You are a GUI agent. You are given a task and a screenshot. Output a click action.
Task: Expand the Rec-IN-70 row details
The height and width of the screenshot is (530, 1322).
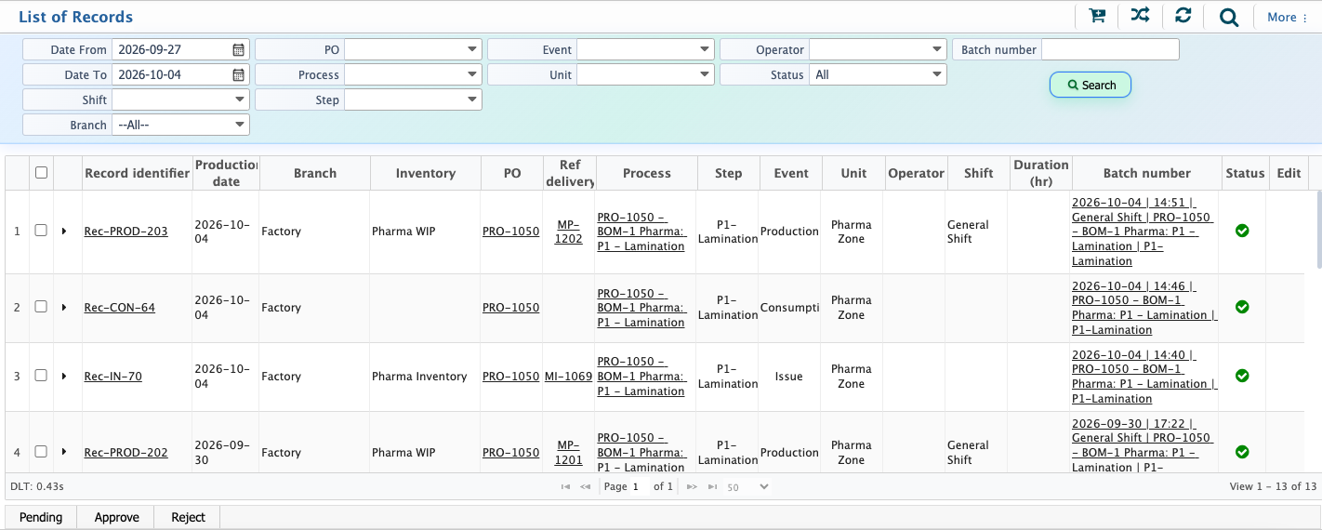[x=64, y=376]
